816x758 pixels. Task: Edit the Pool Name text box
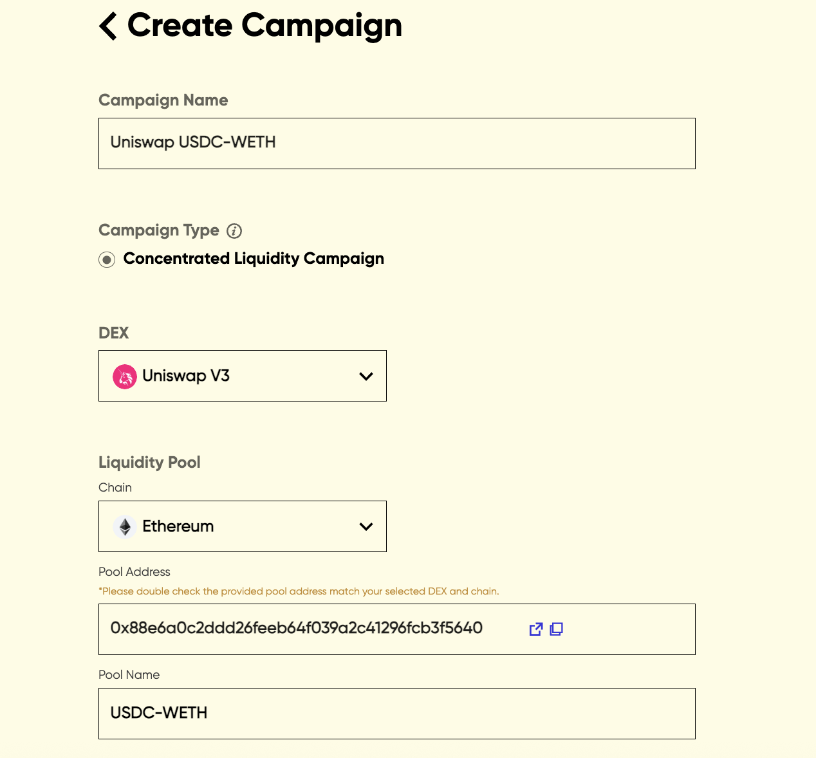(x=396, y=714)
